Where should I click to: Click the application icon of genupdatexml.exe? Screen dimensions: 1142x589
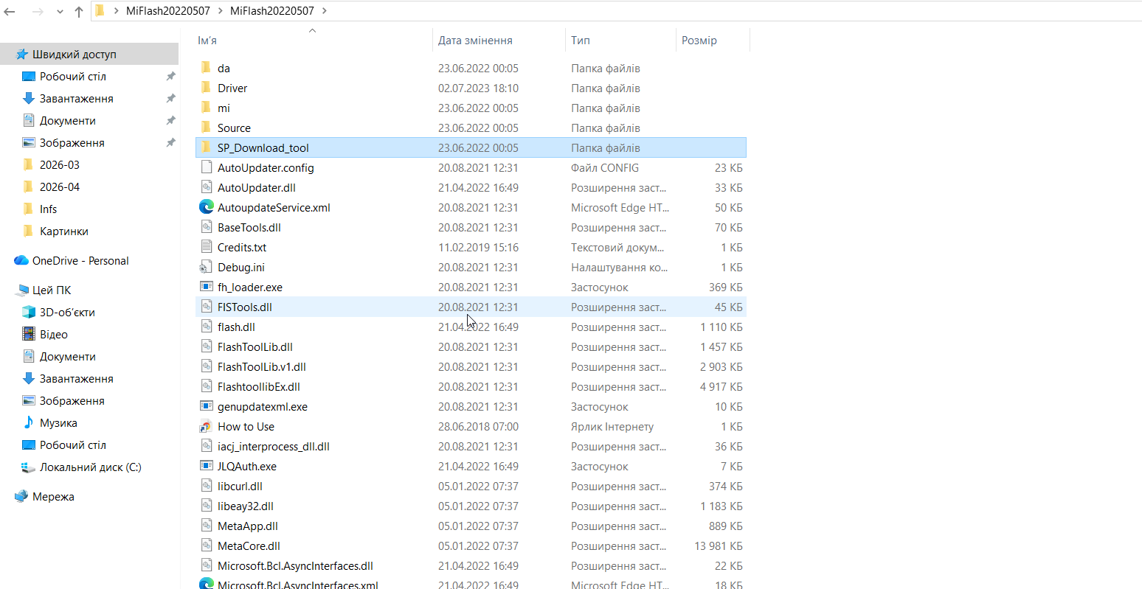click(x=207, y=406)
